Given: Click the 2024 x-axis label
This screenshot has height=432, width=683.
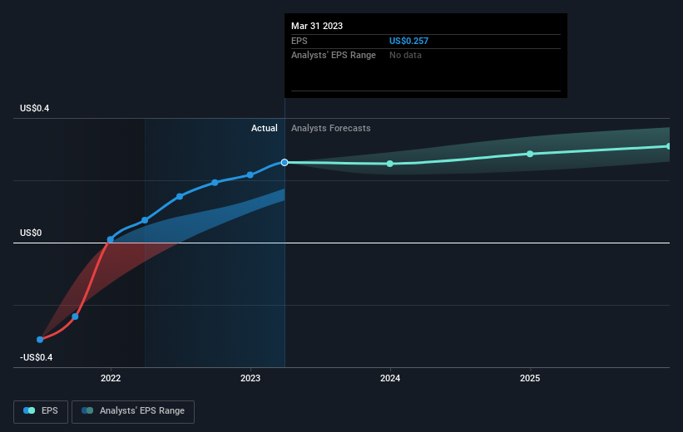Looking at the screenshot, I should (390, 378).
